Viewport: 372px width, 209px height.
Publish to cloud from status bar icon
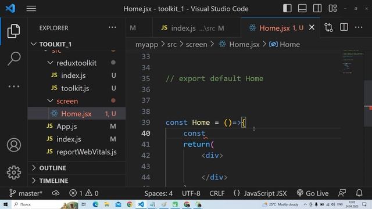56,193
